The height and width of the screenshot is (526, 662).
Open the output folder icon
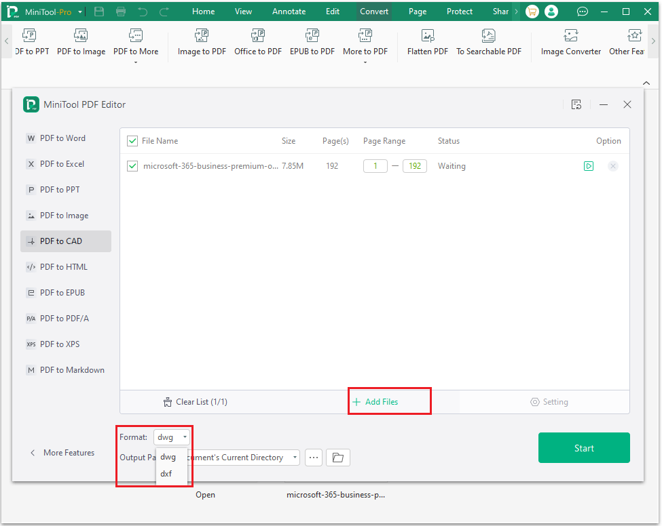tap(338, 458)
